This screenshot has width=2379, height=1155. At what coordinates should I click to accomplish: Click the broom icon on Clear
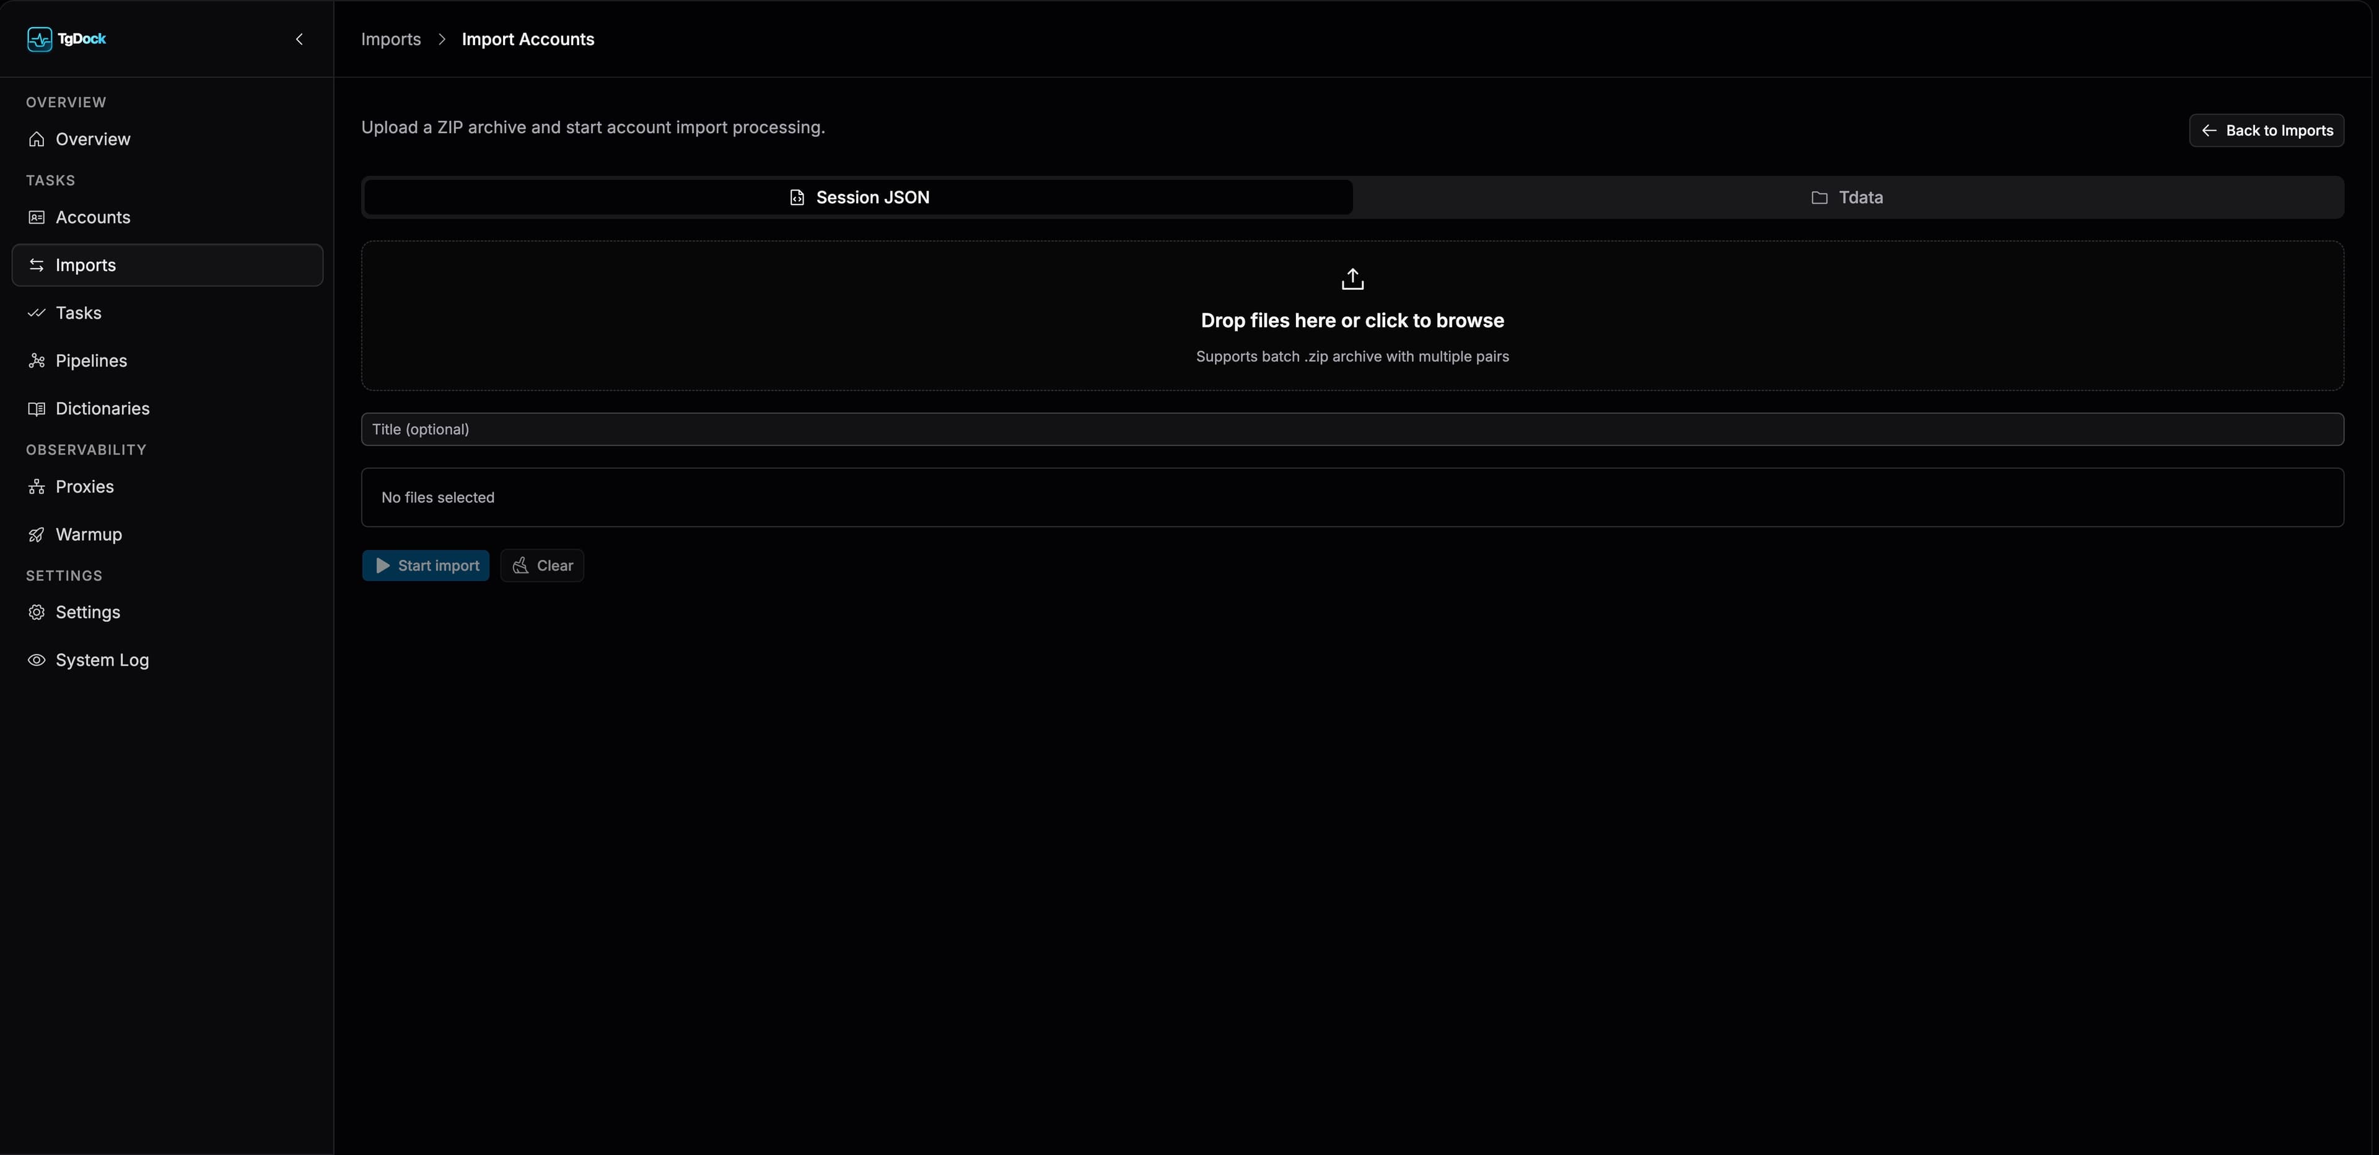521,566
